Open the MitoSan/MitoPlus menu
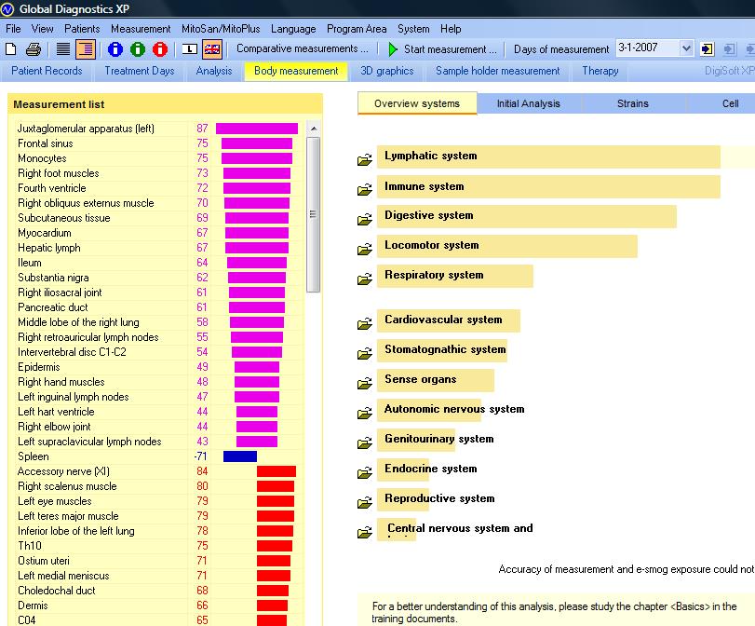The height and width of the screenshot is (626, 755). [221, 29]
